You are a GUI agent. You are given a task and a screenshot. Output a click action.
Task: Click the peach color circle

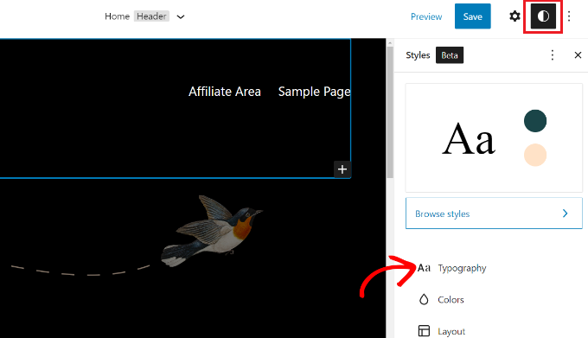tap(535, 155)
